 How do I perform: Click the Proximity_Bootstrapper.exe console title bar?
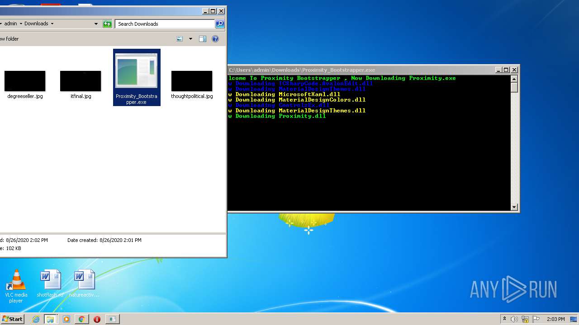[362, 70]
